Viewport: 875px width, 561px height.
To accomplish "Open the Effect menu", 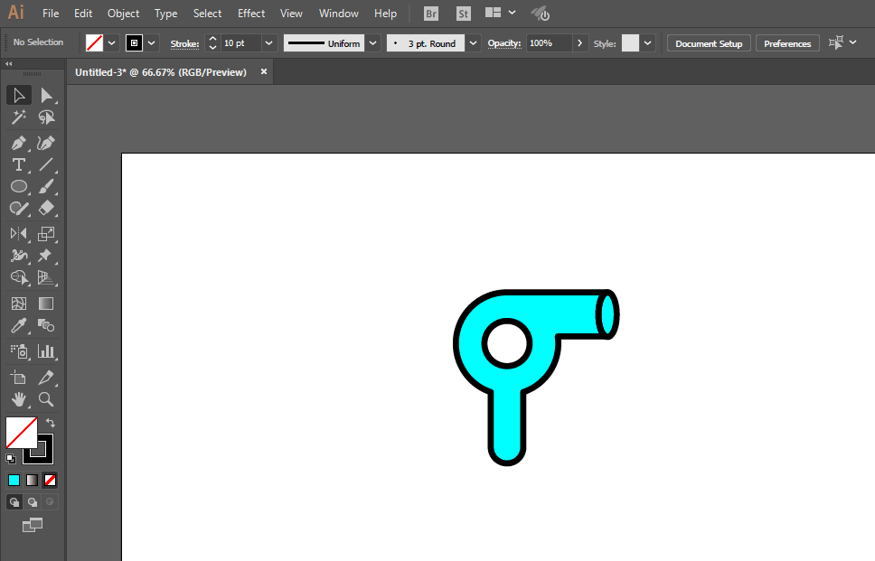I will (x=251, y=14).
